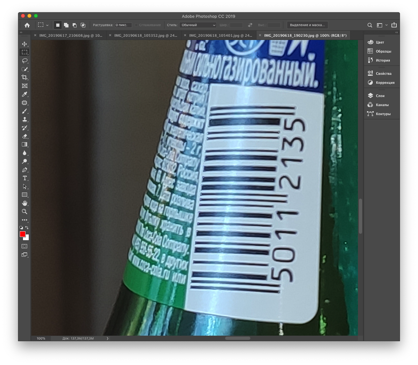The image size is (418, 365).
Task: Enable Add to selection mode
Action: [66, 25]
